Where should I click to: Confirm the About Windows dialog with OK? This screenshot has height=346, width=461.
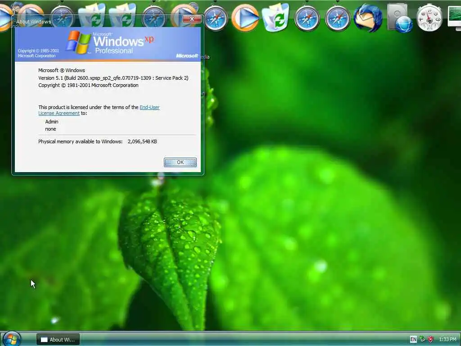point(180,162)
